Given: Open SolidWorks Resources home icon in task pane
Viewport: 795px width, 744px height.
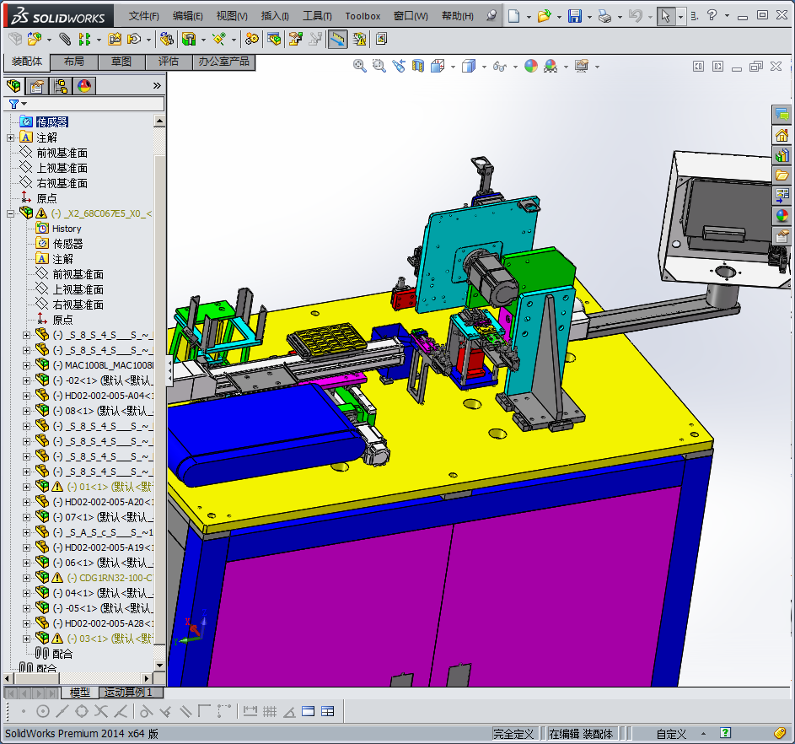Looking at the screenshot, I should [x=782, y=135].
